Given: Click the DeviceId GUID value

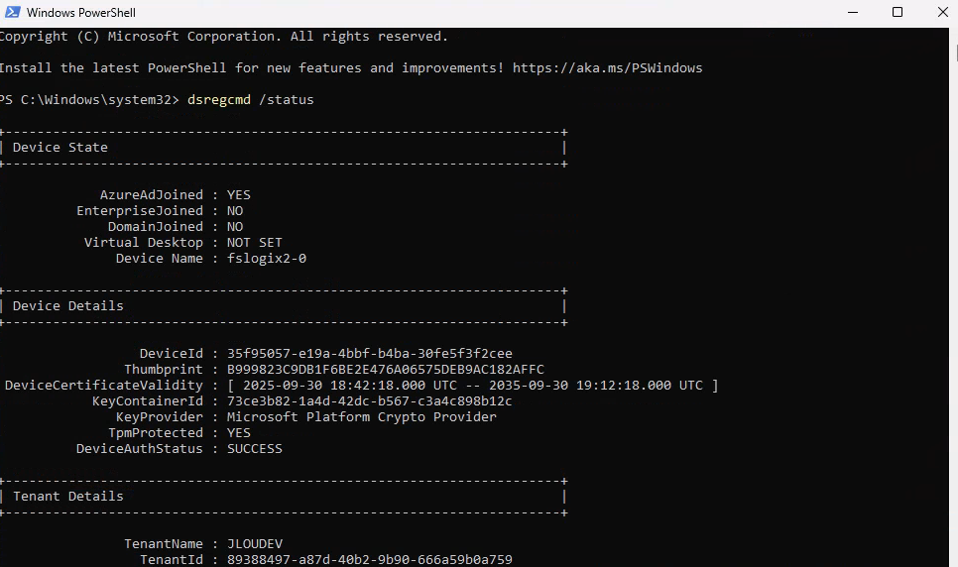Looking at the screenshot, I should (x=369, y=354).
